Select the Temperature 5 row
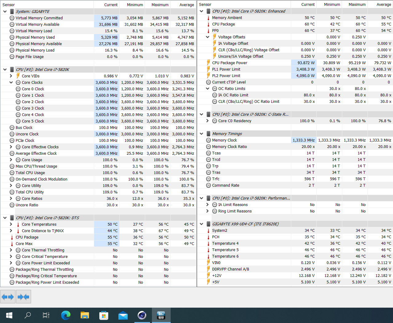Viewport: 393px width, 323px height. pyautogui.click(x=295, y=250)
